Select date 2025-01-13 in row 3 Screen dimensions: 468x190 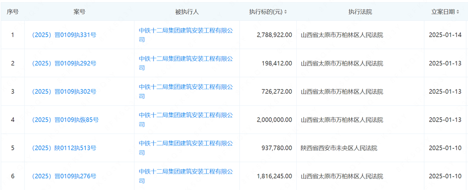(445, 92)
